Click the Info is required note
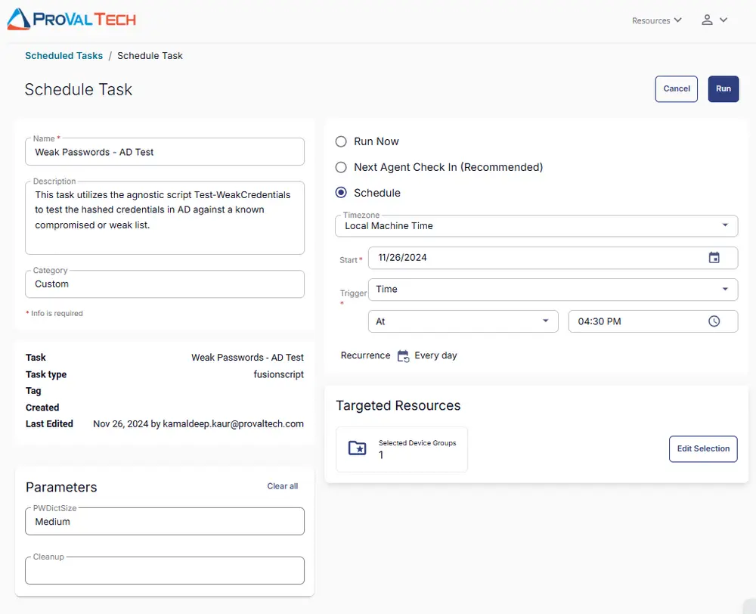Viewport: 756px width, 614px height. click(54, 314)
